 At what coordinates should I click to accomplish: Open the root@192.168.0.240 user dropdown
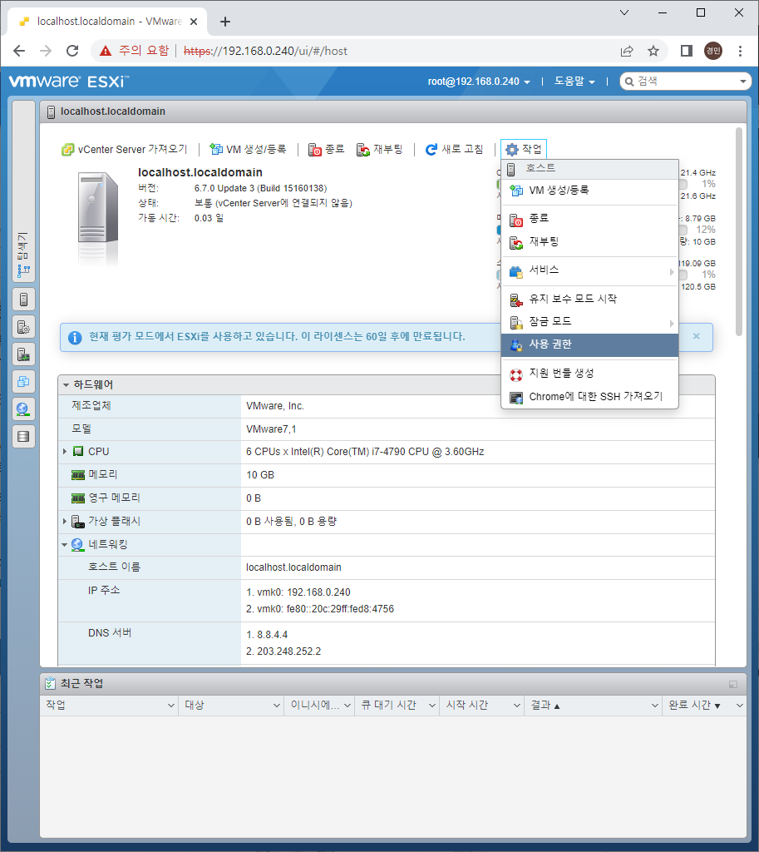pyautogui.click(x=478, y=82)
